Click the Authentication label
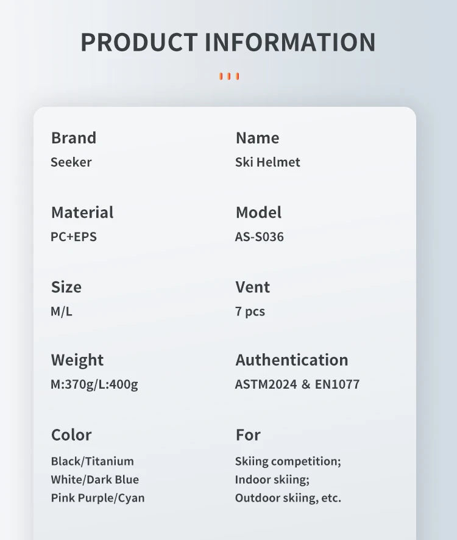Image resolution: width=457 pixels, height=540 pixels. pyautogui.click(x=292, y=360)
